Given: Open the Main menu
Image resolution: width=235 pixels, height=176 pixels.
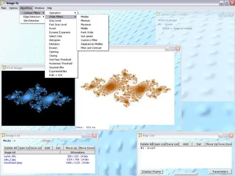Looking at the screenshot, I should pos(4,8).
